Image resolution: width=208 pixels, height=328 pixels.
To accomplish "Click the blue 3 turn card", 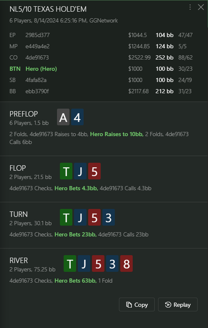I will [108, 217].
